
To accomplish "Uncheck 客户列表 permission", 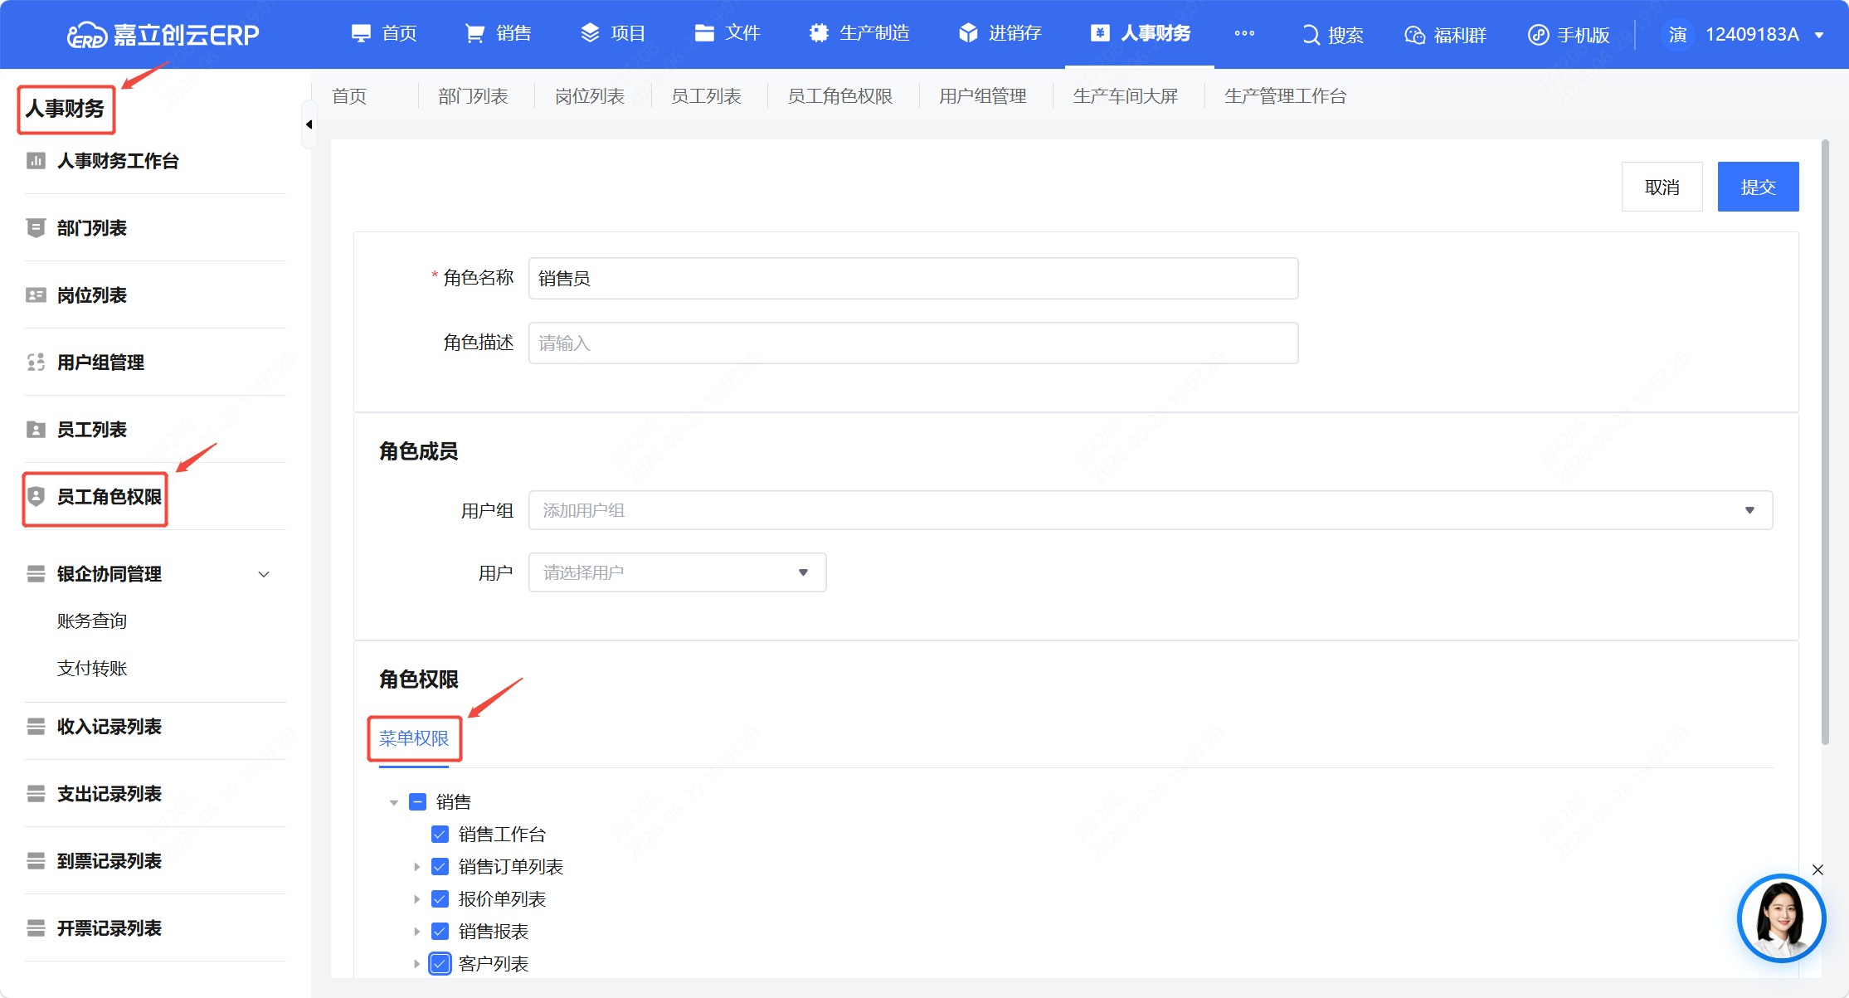I will (x=440, y=964).
